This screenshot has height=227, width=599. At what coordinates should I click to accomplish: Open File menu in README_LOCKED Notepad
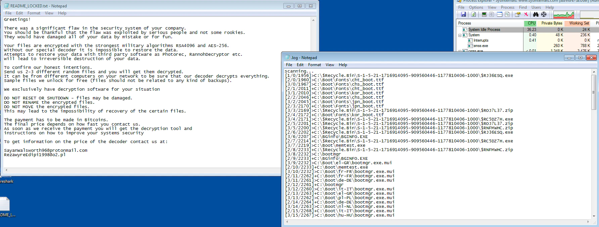pos(8,13)
